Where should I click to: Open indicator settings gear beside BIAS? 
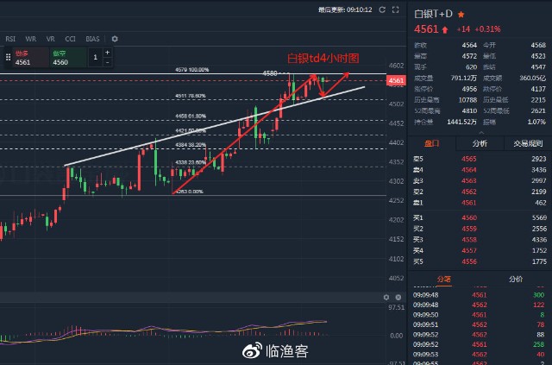point(115,39)
